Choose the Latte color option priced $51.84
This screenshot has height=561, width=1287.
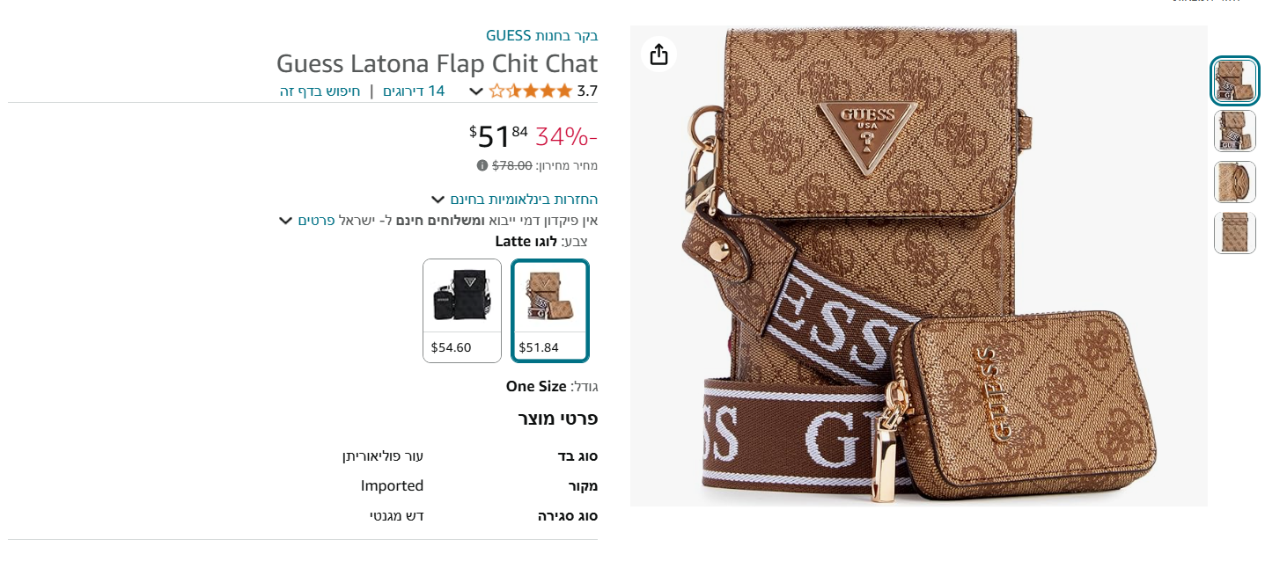[550, 310]
